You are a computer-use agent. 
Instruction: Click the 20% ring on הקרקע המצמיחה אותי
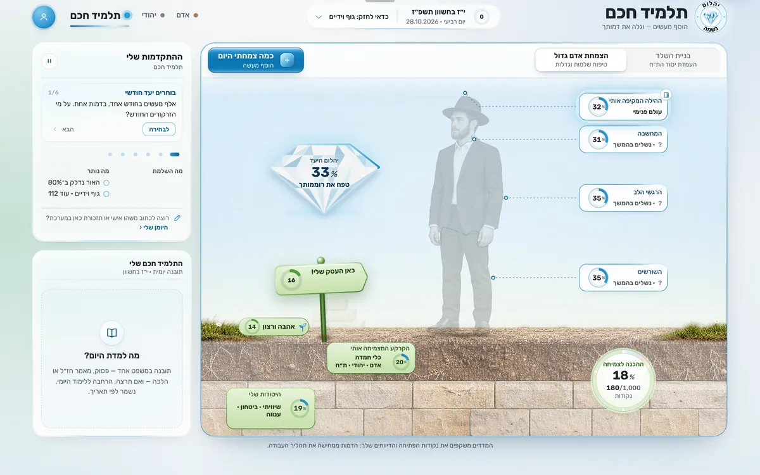pos(401,362)
